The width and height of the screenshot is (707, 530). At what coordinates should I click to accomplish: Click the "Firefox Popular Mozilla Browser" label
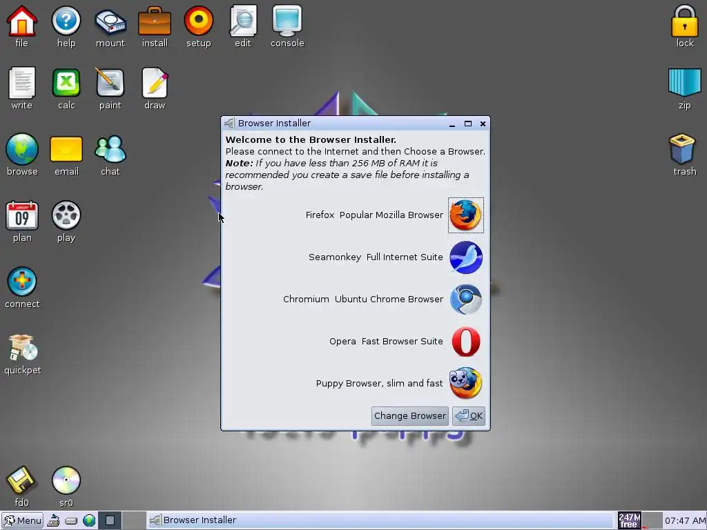point(374,215)
